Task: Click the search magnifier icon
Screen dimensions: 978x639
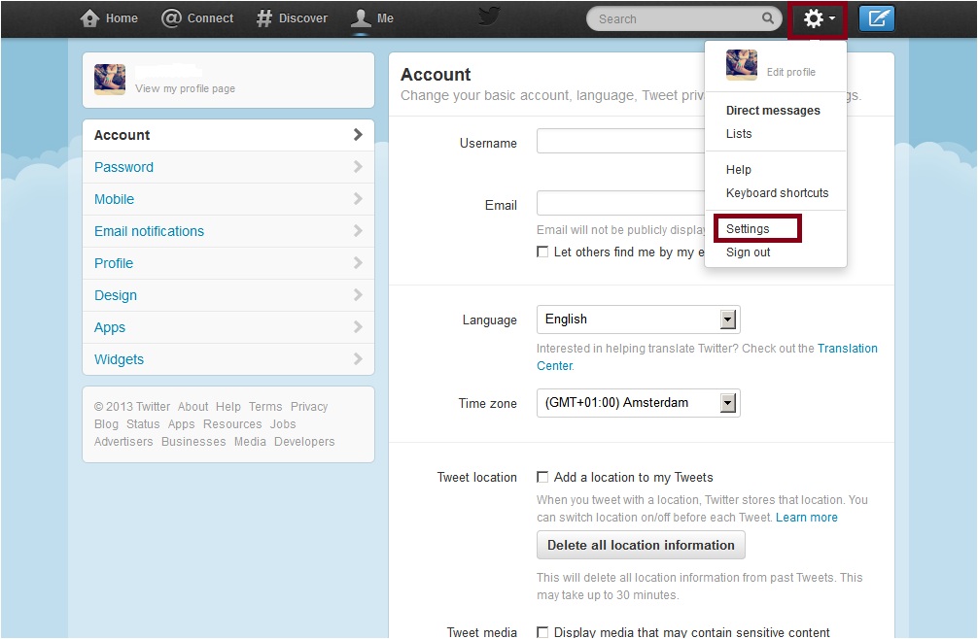Action: pos(768,18)
